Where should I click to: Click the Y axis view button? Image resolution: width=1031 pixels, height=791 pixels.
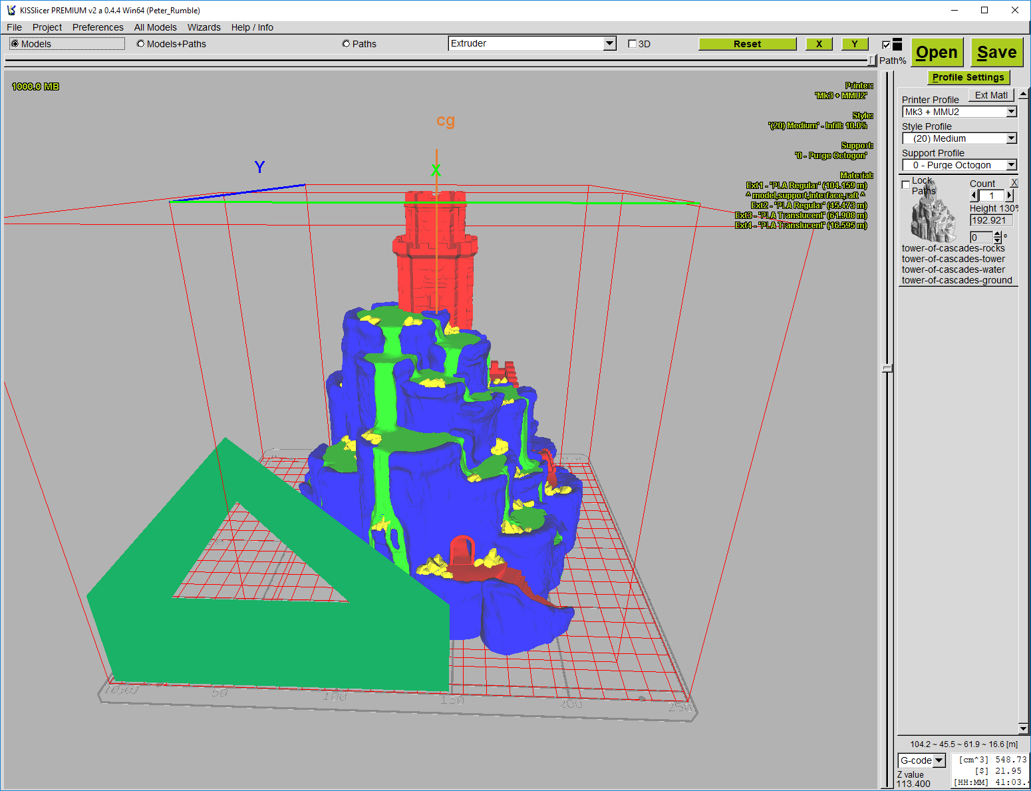click(x=855, y=44)
